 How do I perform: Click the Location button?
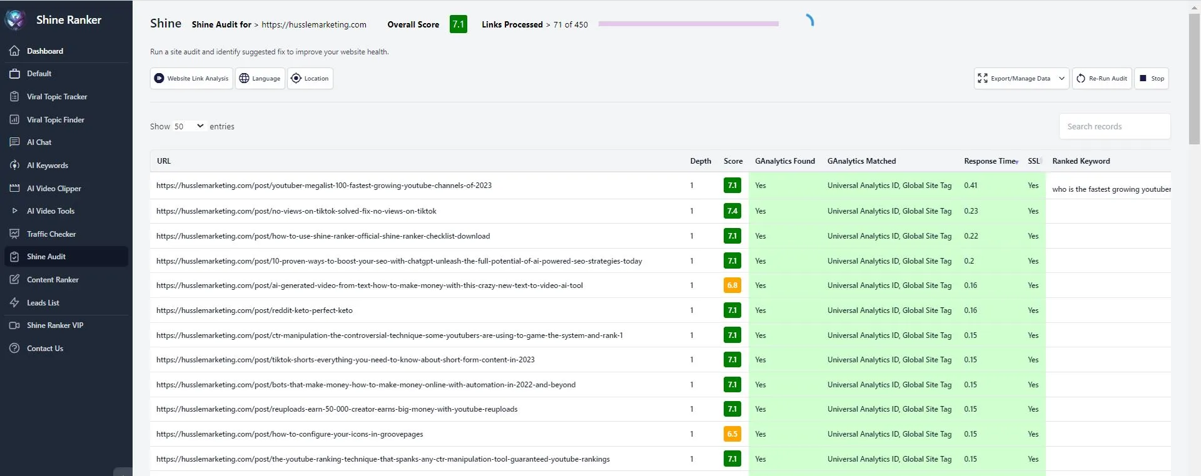pos(310,79)
